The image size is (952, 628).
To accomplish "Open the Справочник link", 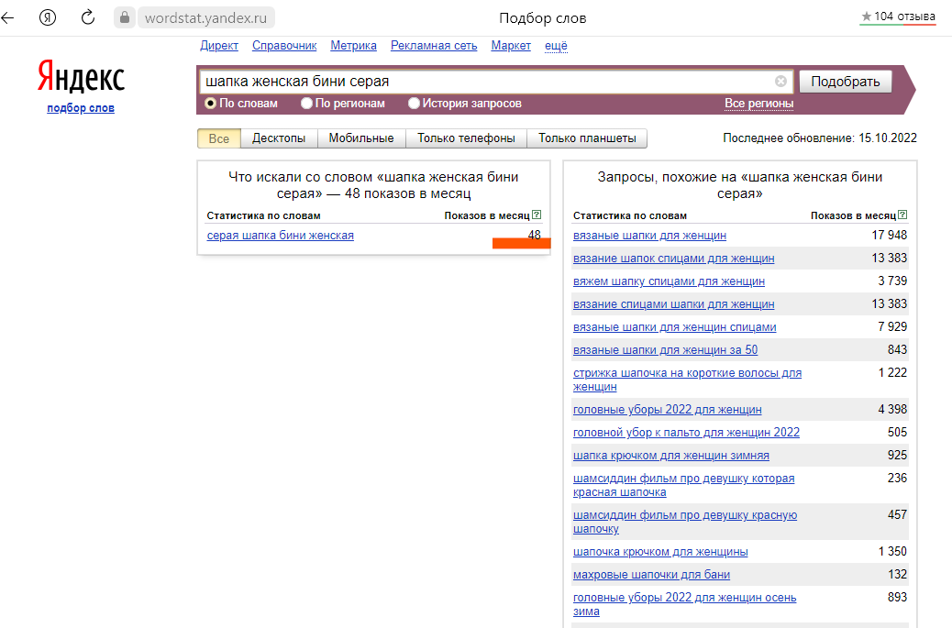I will coord(284,46).
